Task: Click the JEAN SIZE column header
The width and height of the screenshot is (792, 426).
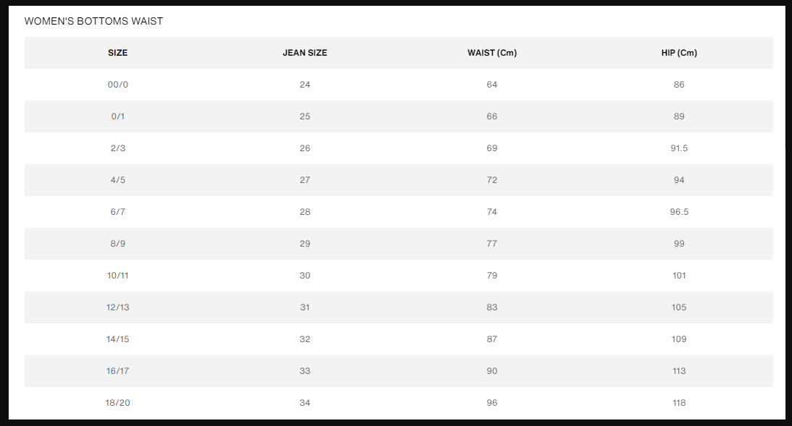Action: click(304, 53)
